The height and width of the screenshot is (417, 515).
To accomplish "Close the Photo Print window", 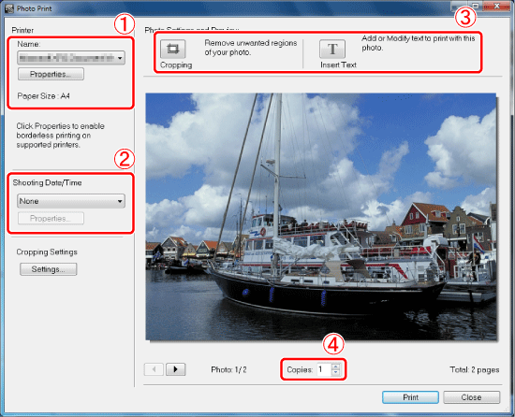I will [x=497, y=6].
